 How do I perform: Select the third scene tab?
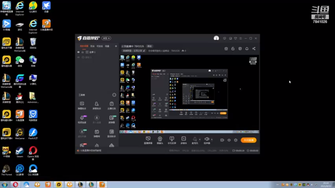click(x=100, y=46)
